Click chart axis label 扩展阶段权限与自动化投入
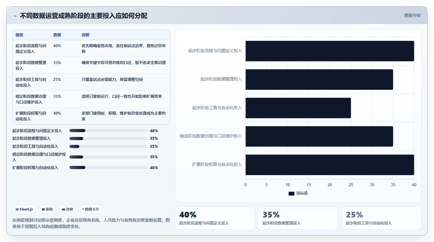This screenshot has width=434, height=242. tap(217, 164)
